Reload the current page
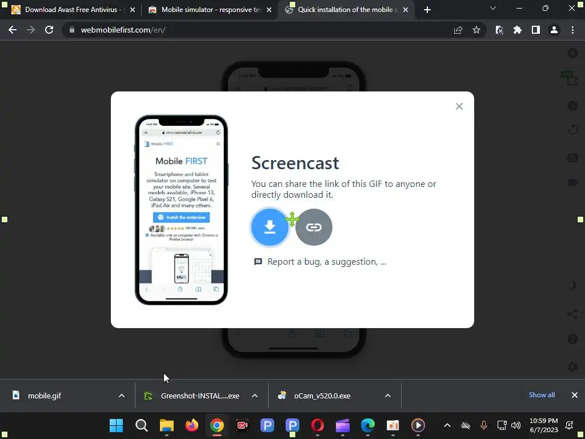 click(49, 30)
